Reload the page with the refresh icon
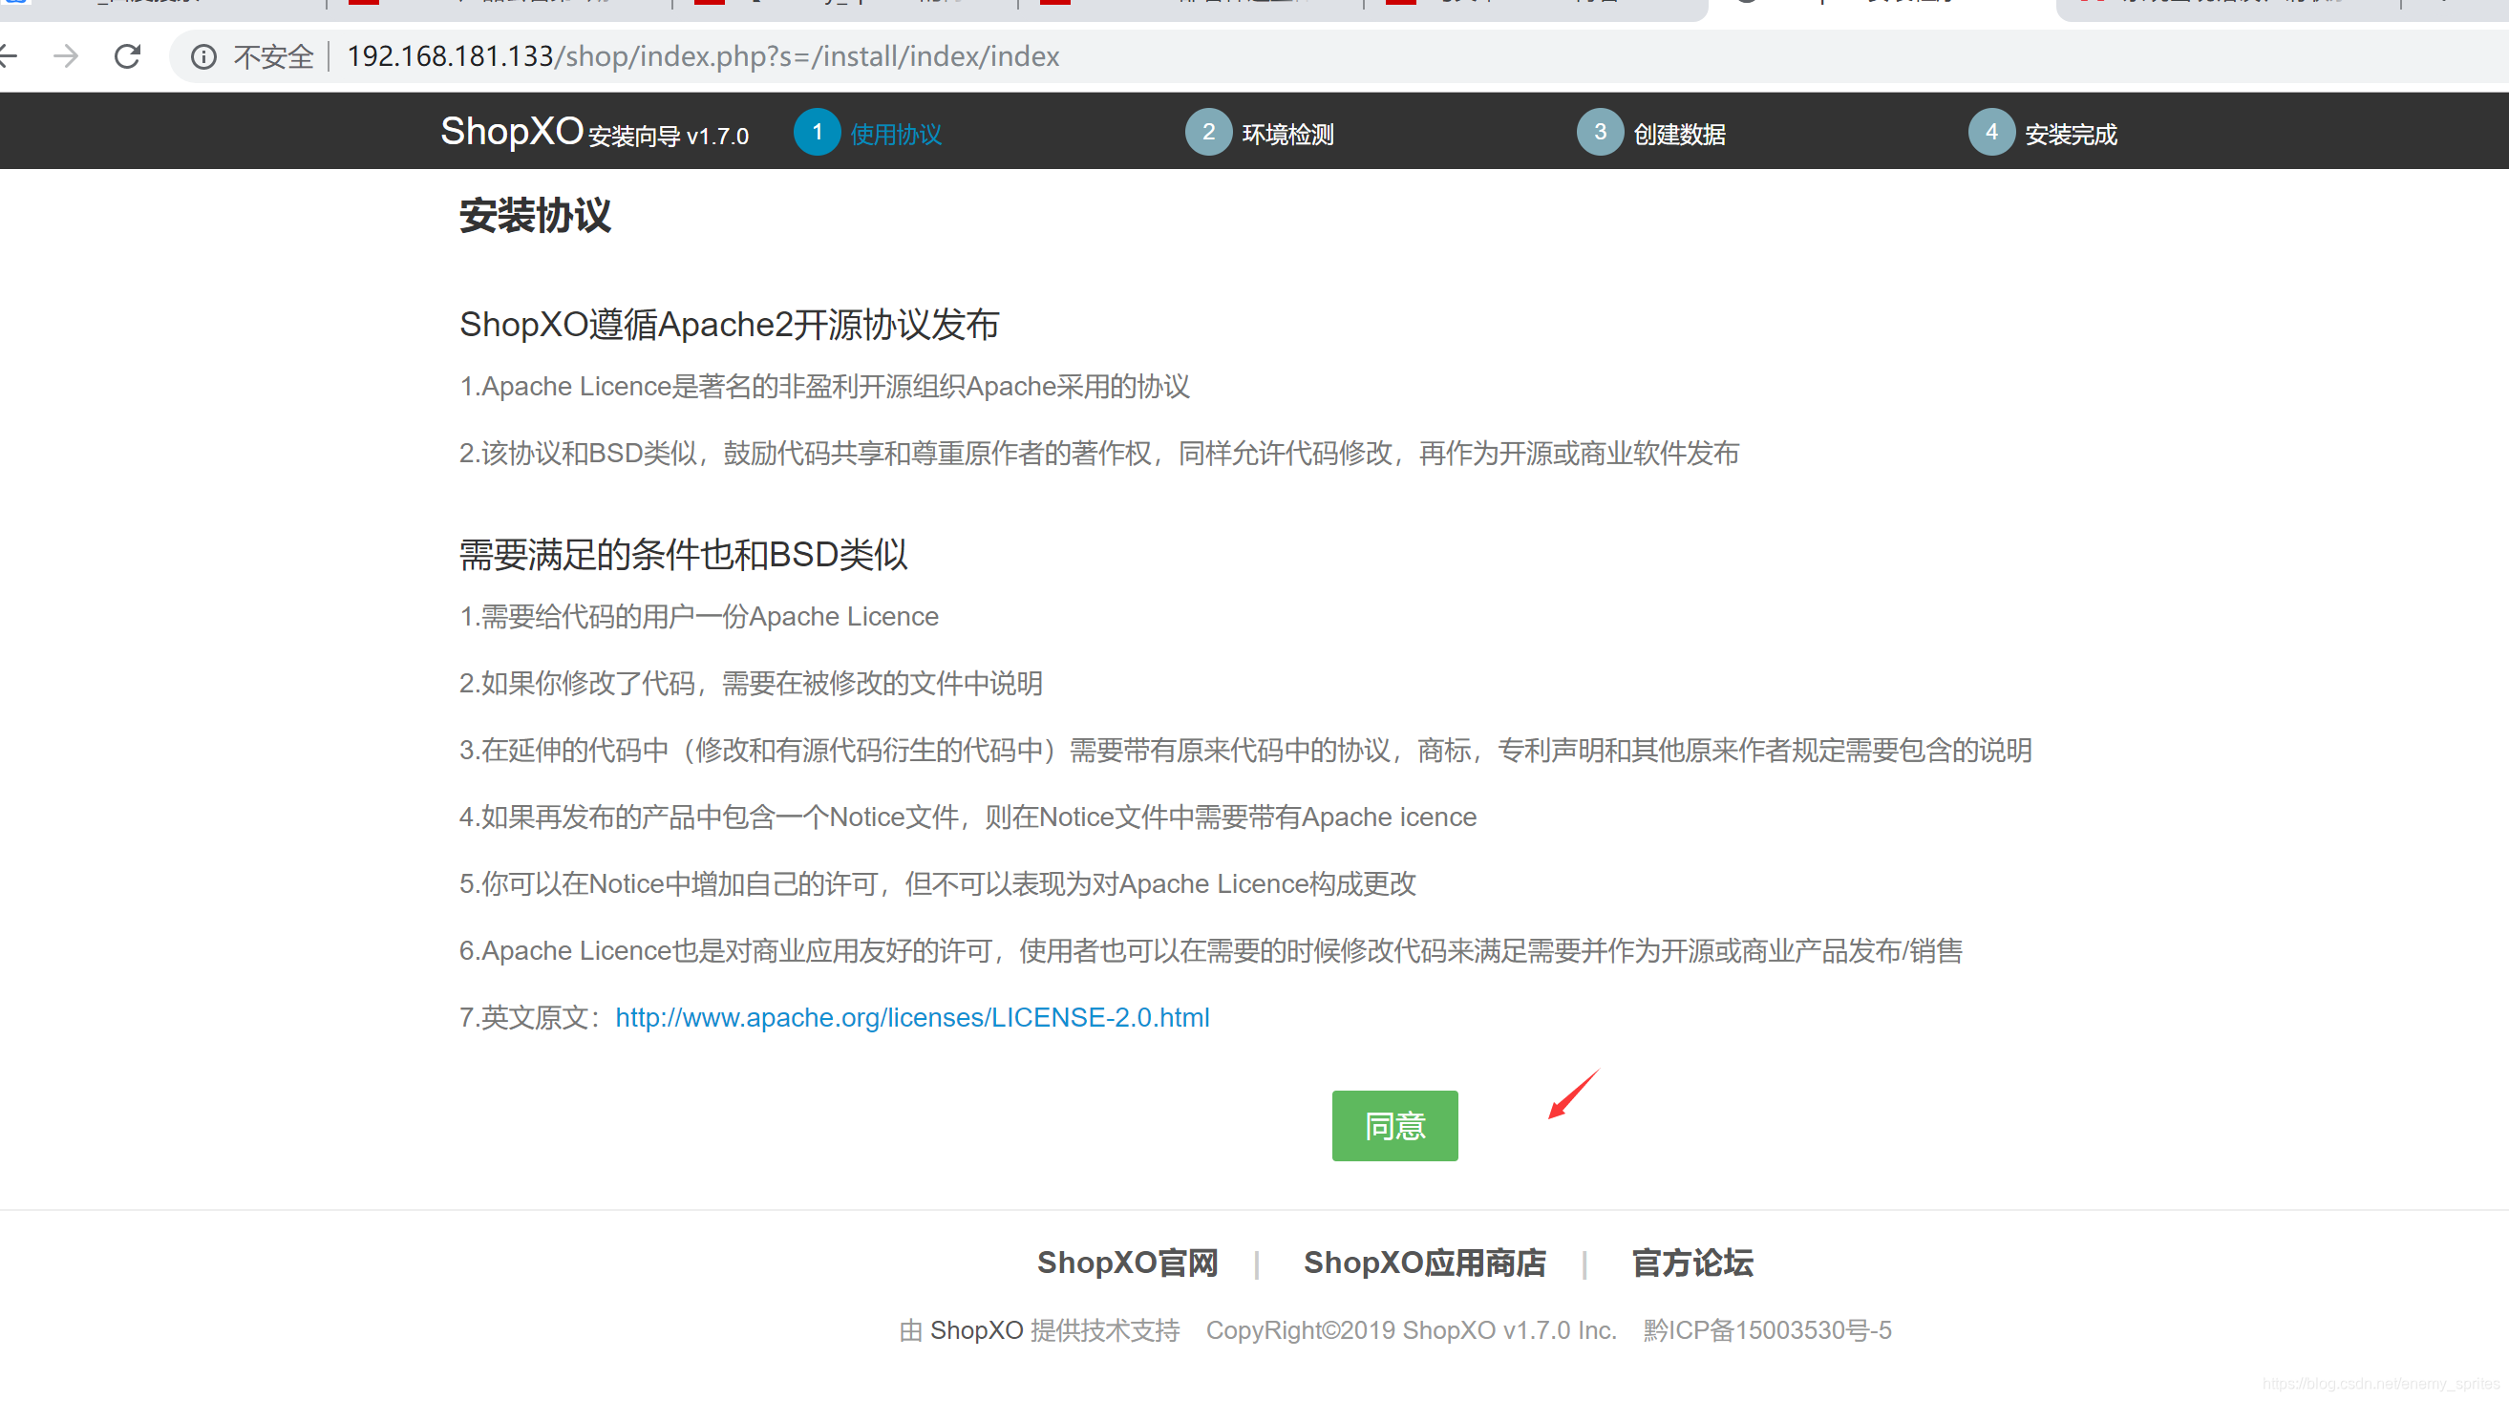 tap(128, 56)
